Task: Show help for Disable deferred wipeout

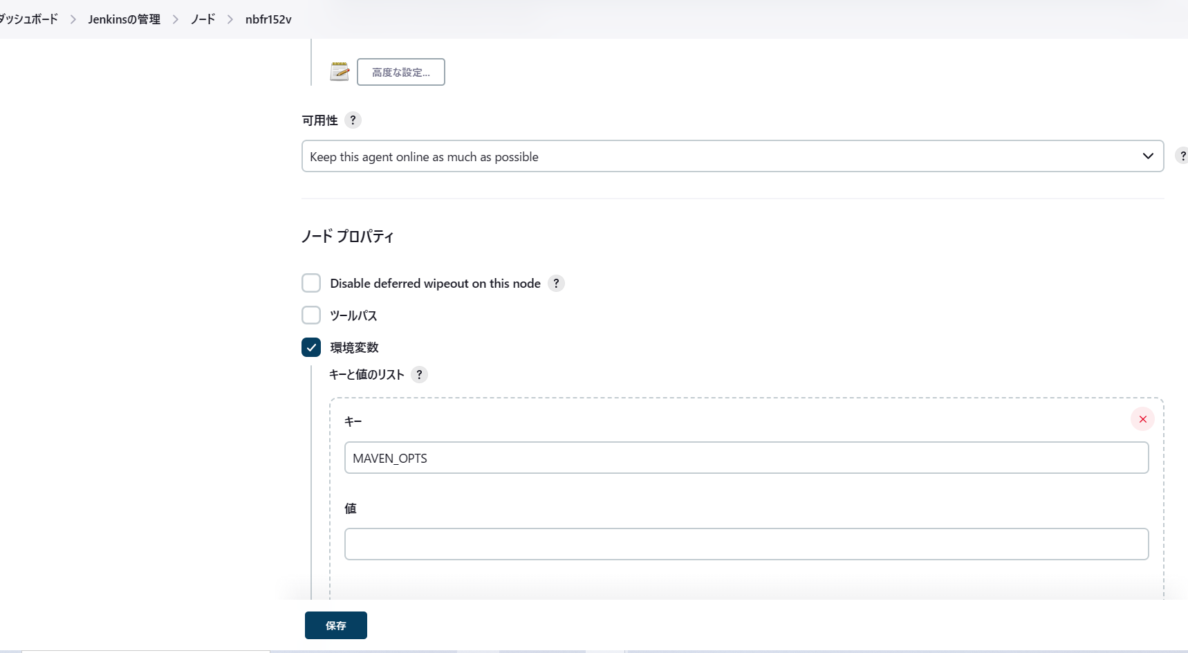Action: tap(556, 284)
